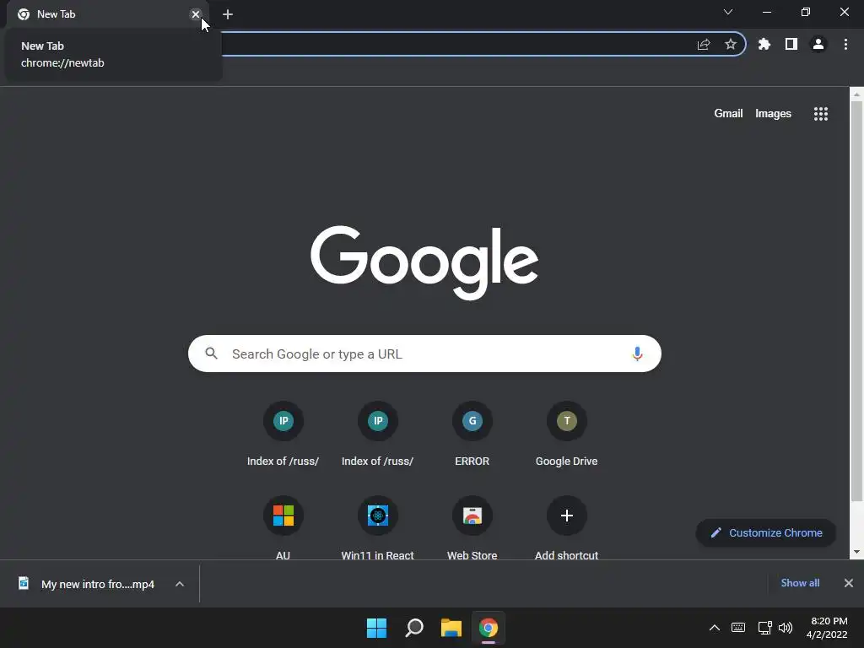Open the Extensions puzzle icon

coord(764,44)
